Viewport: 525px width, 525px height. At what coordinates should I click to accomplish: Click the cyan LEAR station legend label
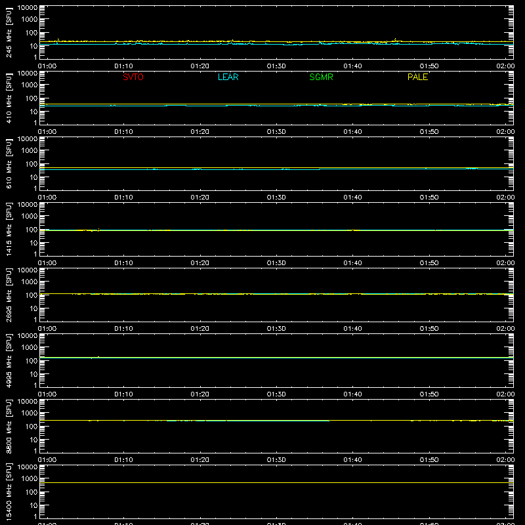tap(228, 77)
